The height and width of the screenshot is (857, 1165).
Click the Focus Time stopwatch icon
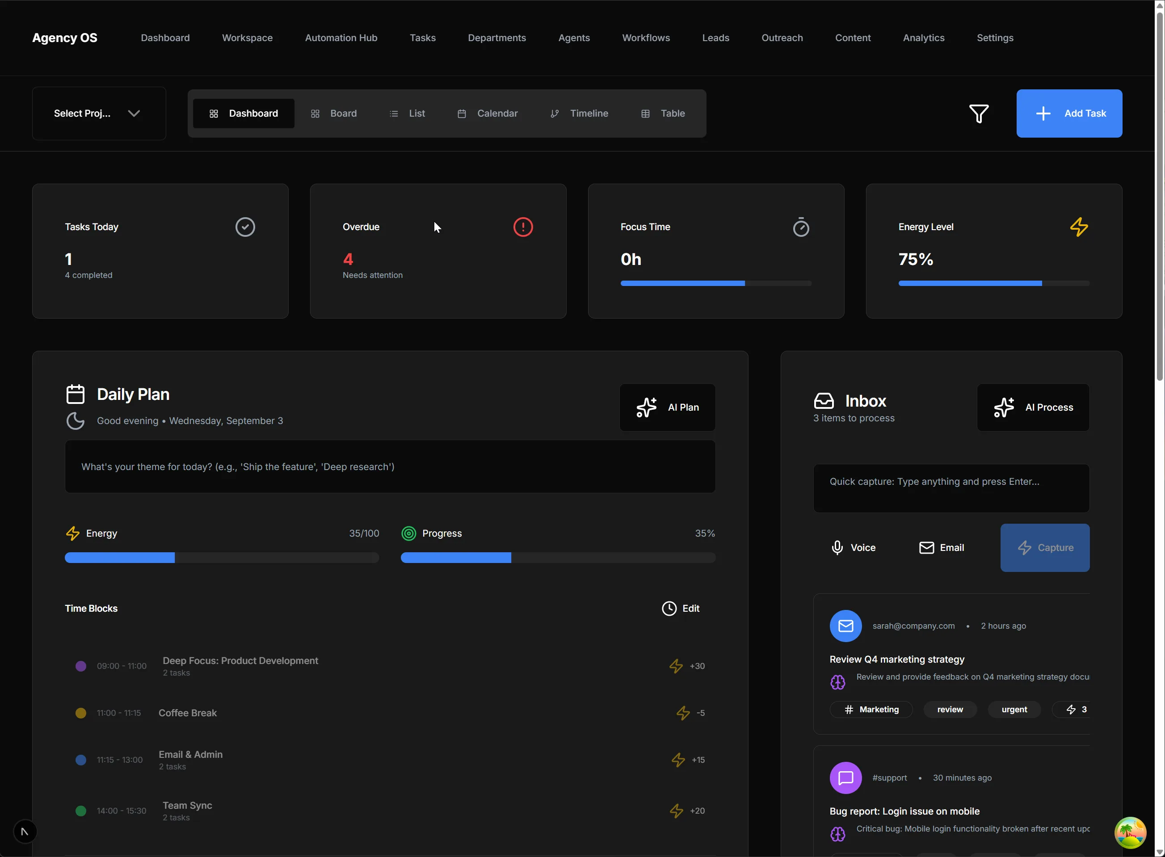(801, 227)
